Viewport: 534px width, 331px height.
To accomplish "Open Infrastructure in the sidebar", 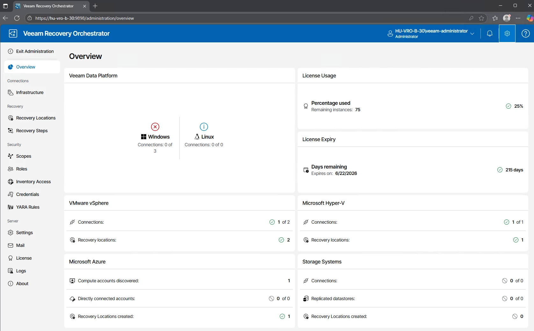I will point(30,92).
